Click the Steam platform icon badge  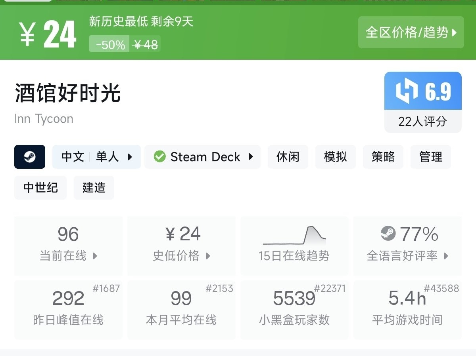pyautogui.click(x=30, y=157)
